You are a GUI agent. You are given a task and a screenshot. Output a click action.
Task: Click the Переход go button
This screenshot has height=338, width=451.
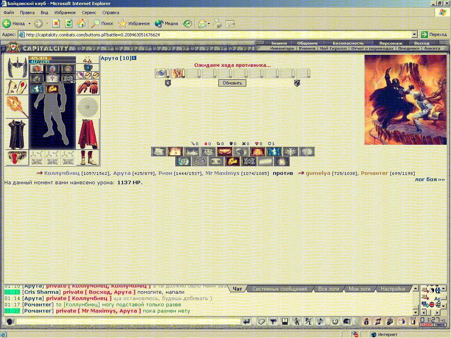coord(434,34)
